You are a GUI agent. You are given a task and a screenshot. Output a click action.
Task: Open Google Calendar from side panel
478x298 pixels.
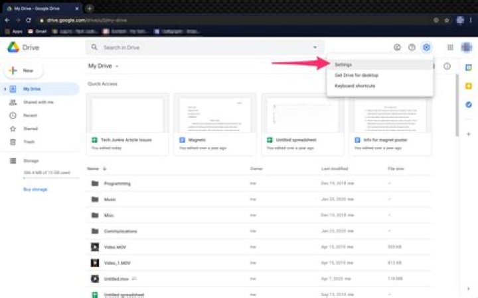[x=469, y=68]
